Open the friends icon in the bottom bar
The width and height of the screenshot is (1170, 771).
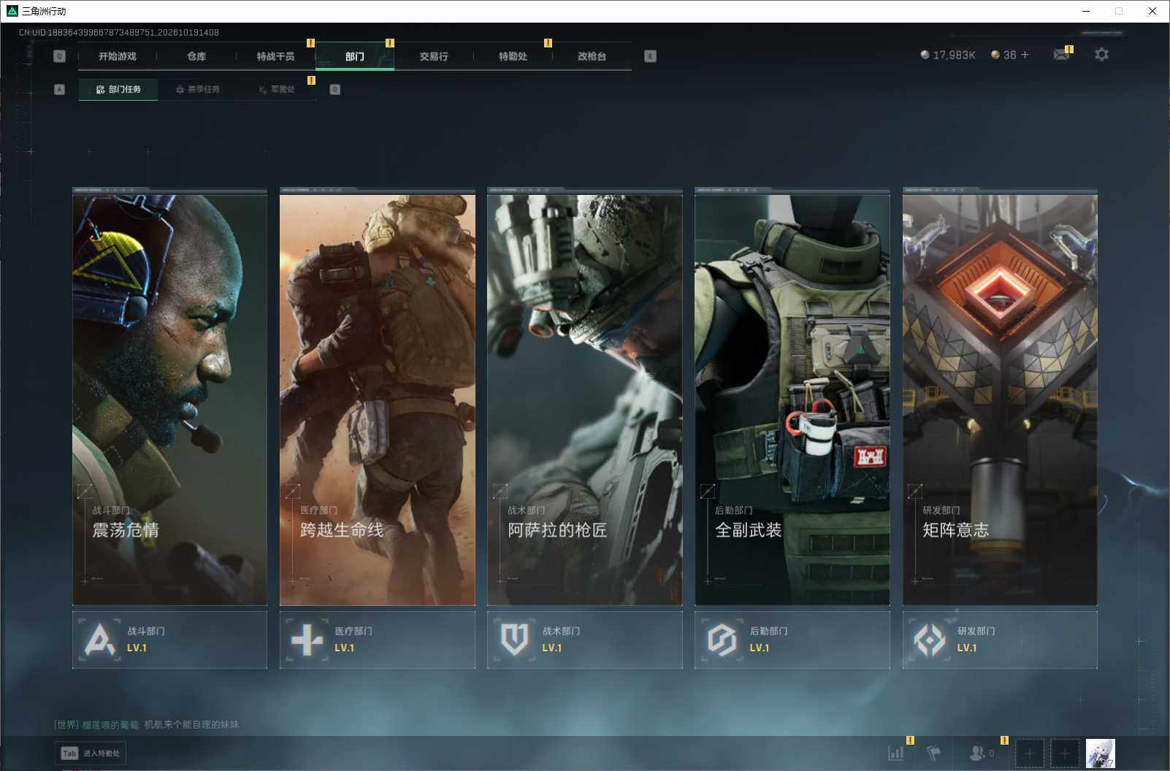(x=977, y=753)
